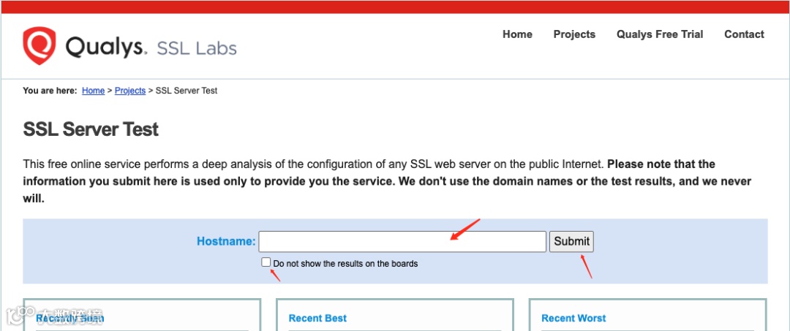Click the SSL Labs wordmark text

197,48
